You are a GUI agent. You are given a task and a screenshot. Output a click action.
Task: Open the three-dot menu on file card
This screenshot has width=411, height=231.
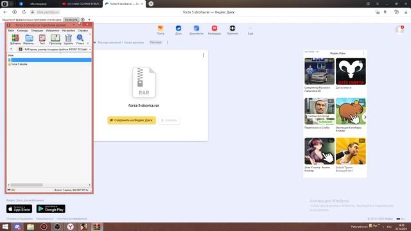tap(203, 55)
